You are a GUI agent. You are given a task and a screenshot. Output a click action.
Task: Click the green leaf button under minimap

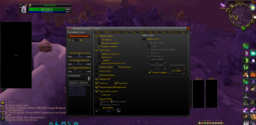coord(244,28)
